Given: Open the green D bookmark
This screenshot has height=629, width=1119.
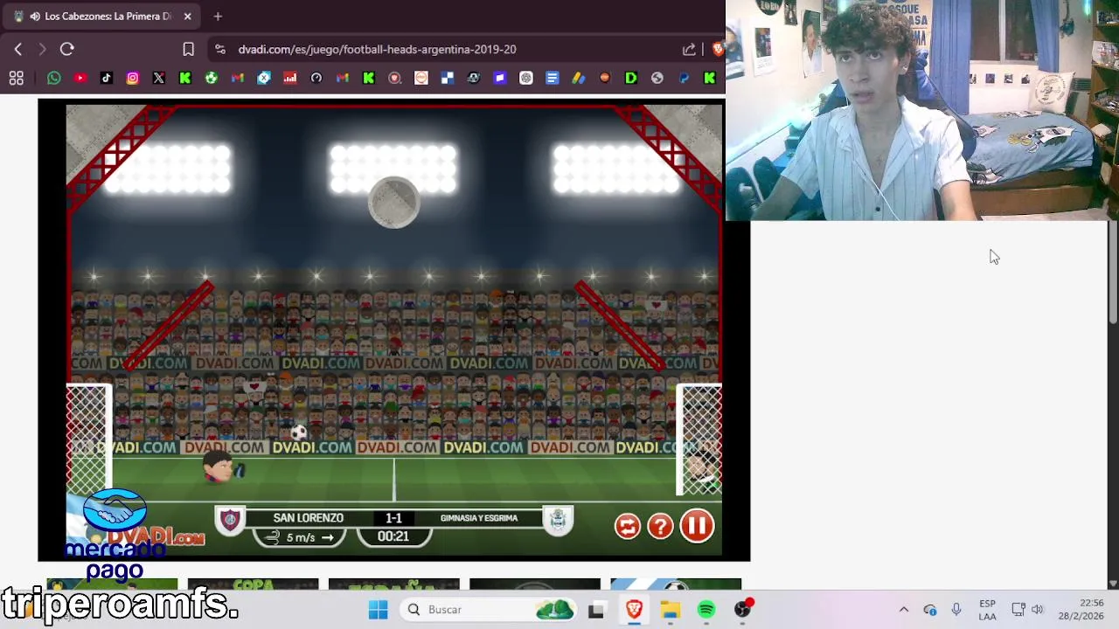Looking at the screenshot, I should pyautogui.click(x=631, y=79).
